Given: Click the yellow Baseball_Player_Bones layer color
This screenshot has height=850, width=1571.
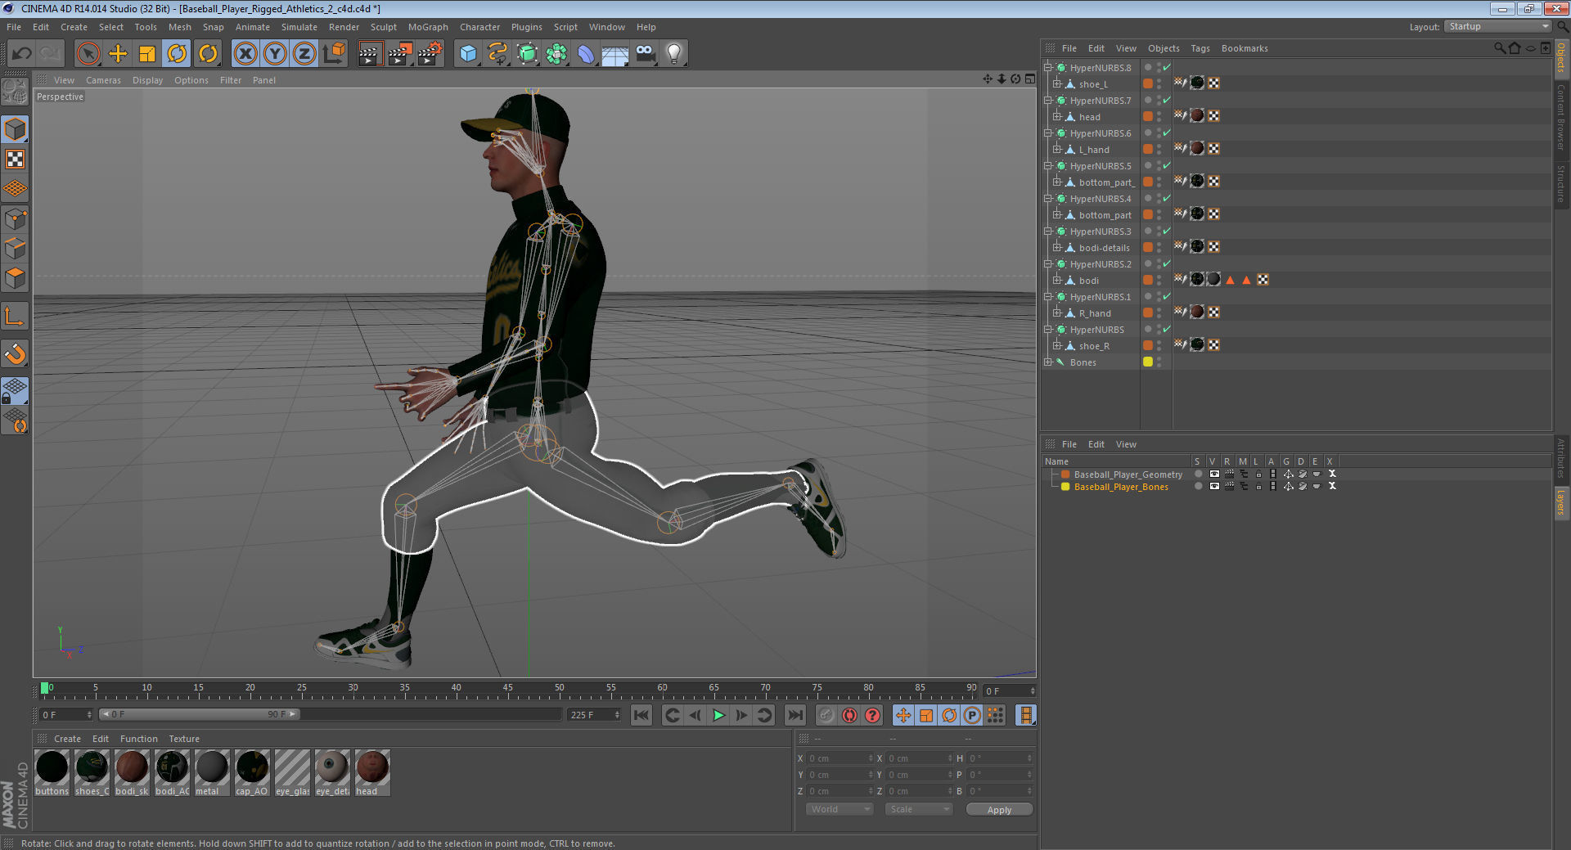Looking at the screenshot, I should [1065, 486].
